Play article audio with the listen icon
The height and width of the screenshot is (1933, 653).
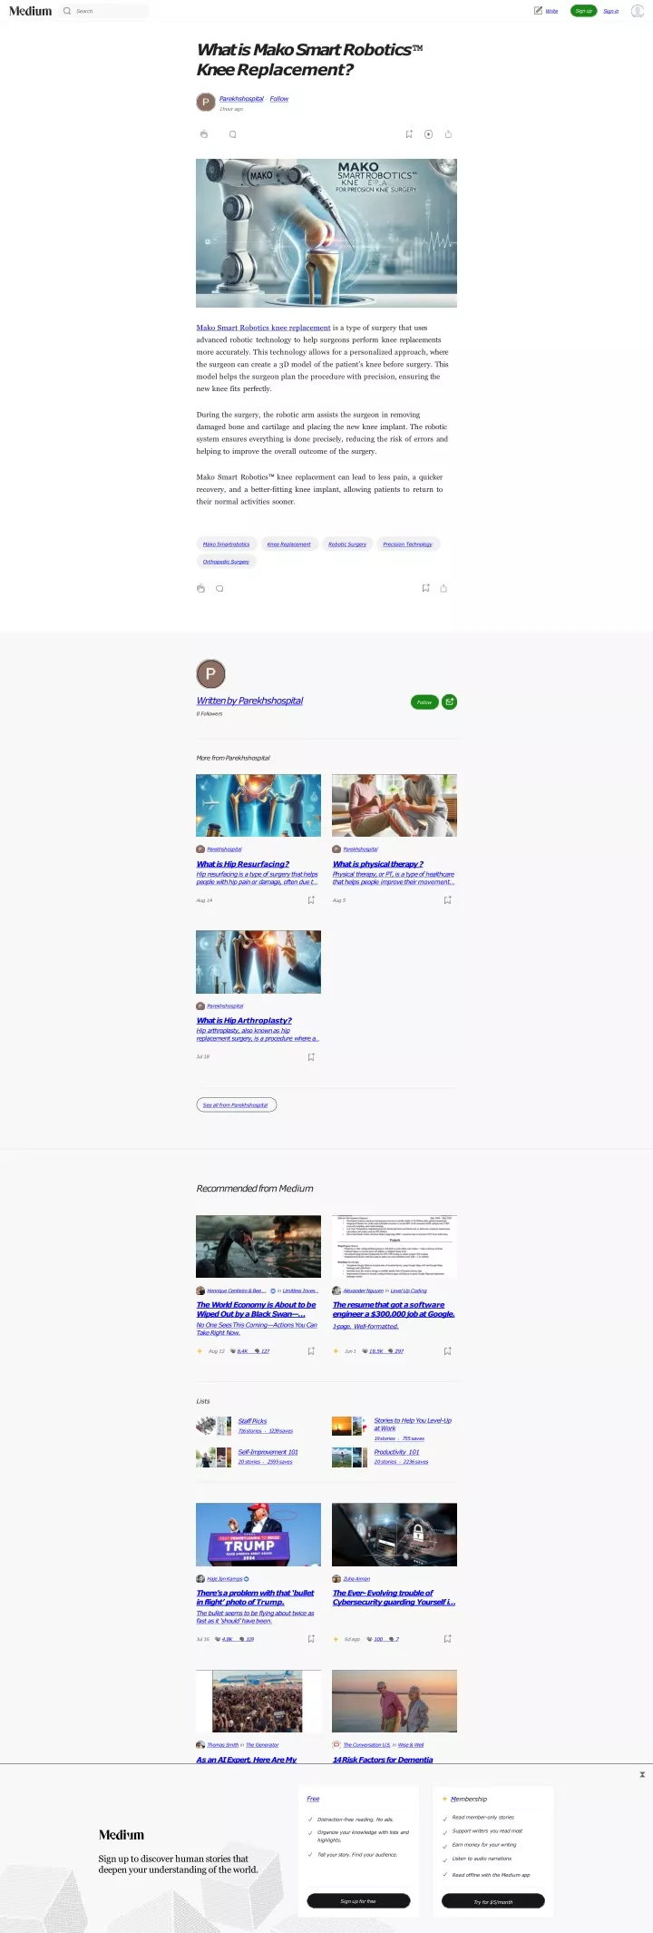click(x=429, y=134)
